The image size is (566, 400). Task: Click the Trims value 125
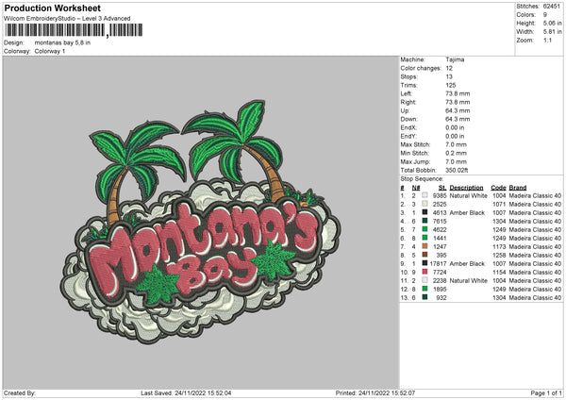tap(451, 85)
